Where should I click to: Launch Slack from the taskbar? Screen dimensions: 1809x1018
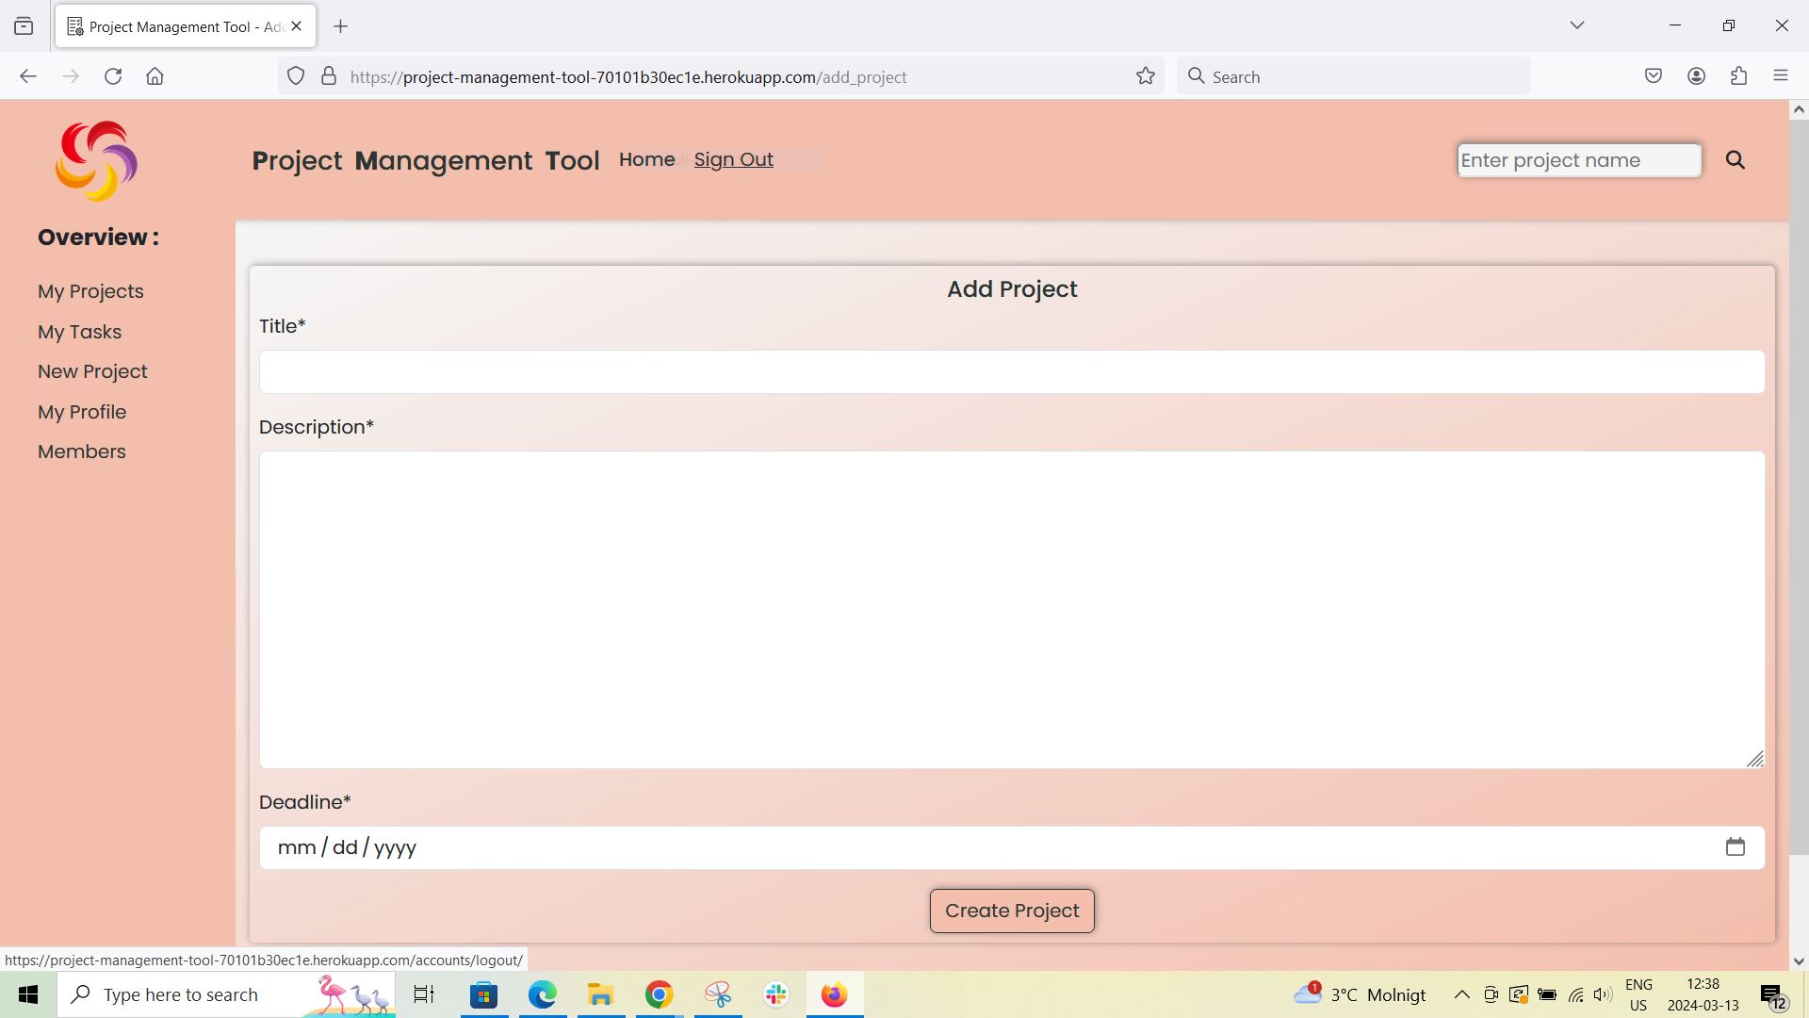coord(775,993)
